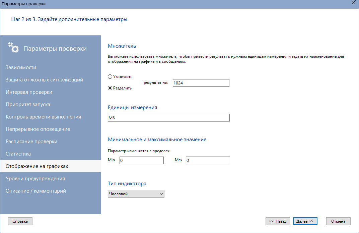Open Непрерывное оповещение section
Viewport: 359px width, 233px height.
(51, 129)
